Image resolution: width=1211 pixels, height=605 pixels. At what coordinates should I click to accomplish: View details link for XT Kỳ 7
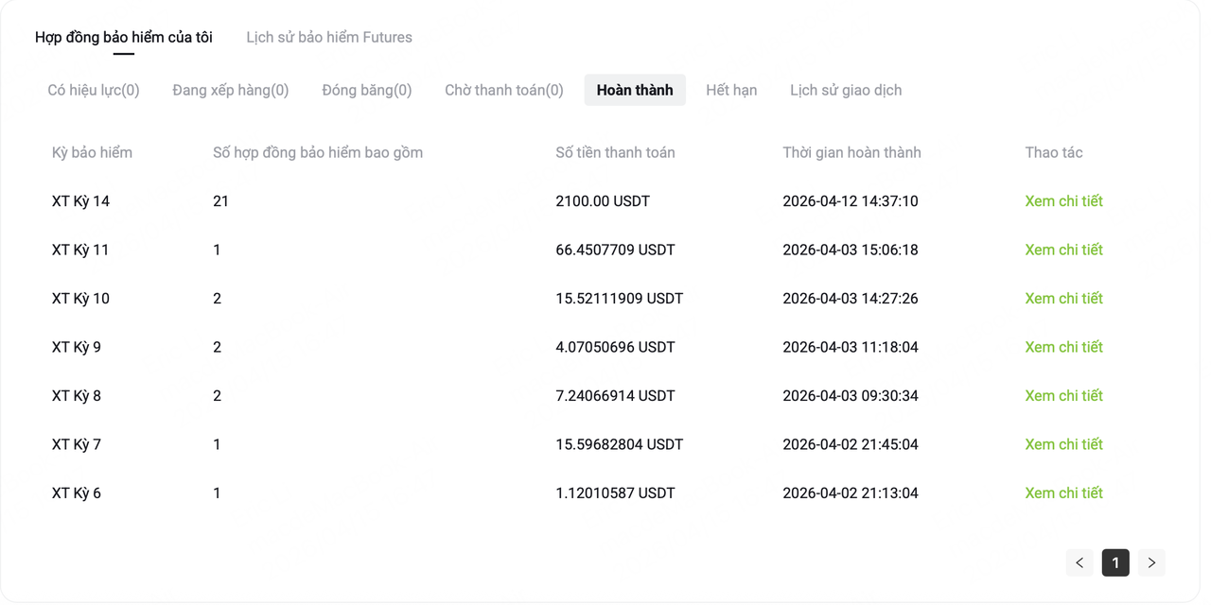pos(1064,445)
